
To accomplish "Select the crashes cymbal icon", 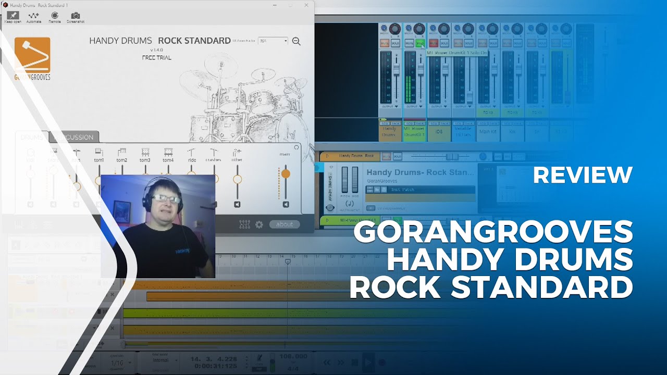I will 214,152.
